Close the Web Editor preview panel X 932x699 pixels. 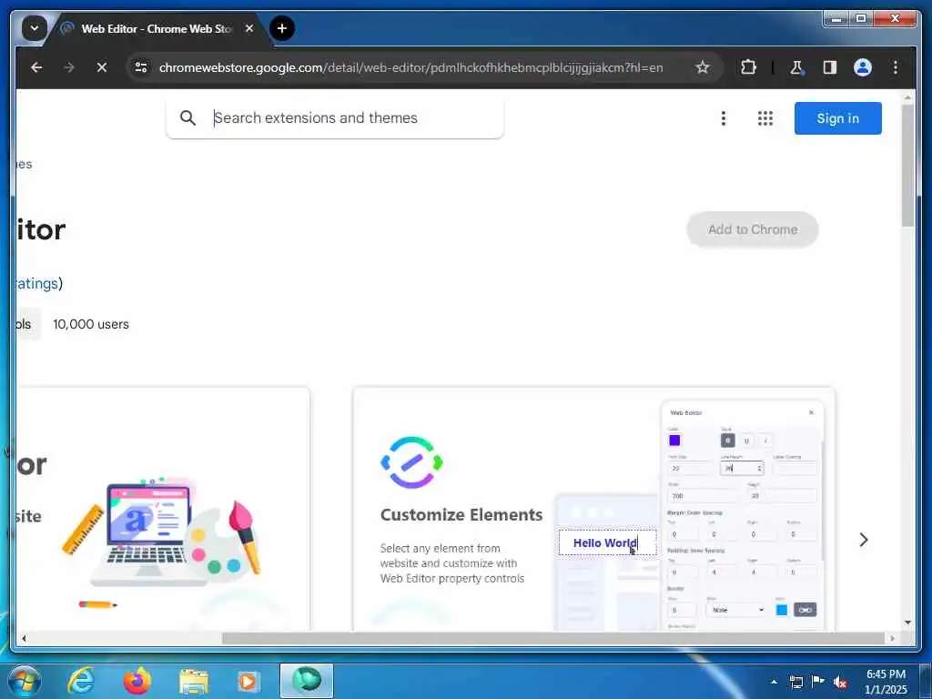pos(811,412)
